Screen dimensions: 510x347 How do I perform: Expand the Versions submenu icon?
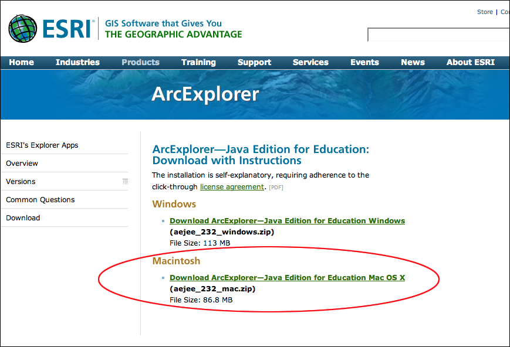(125, 182)
